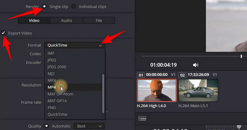This screenshot has height=130, width=247.
Task: Click the 01:00:04:19 viewer timecode
Action: pos(163,65)
